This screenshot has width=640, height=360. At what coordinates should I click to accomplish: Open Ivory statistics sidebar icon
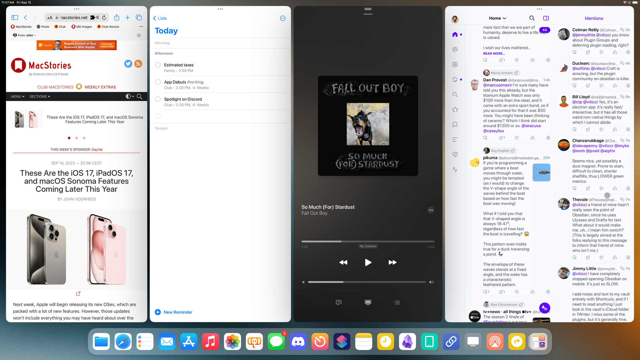(455, 169)
